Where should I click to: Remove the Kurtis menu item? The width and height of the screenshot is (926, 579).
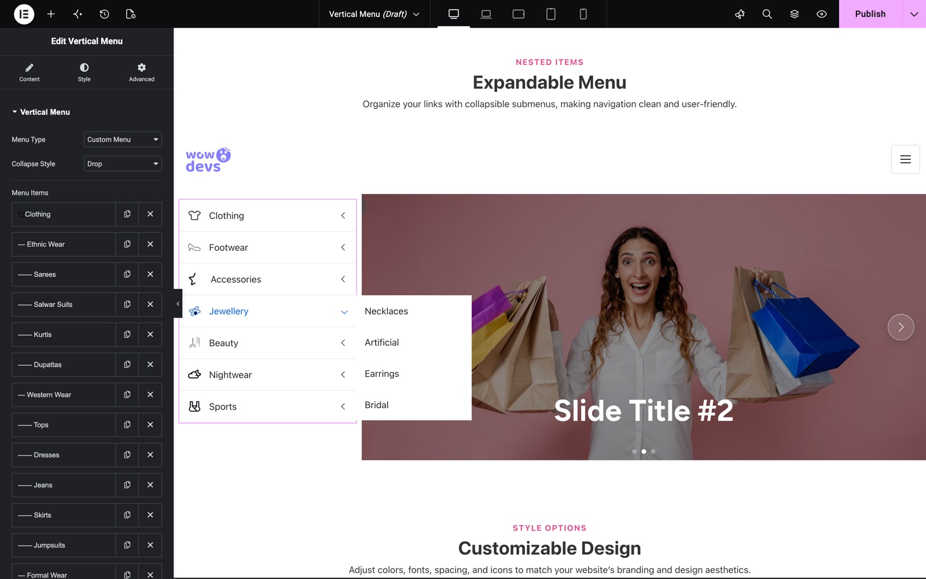tap(150, 335)
